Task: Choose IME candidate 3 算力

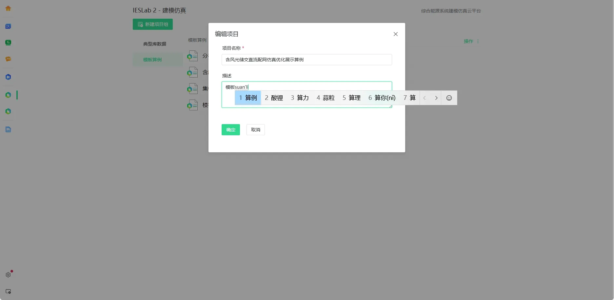Action: pos(300,98)
